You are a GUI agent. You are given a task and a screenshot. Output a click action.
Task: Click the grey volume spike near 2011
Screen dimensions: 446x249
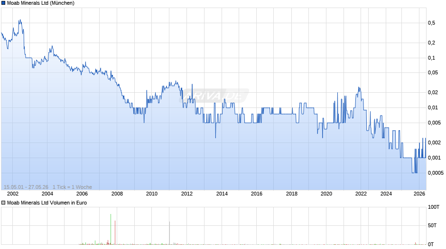(169, 233)
